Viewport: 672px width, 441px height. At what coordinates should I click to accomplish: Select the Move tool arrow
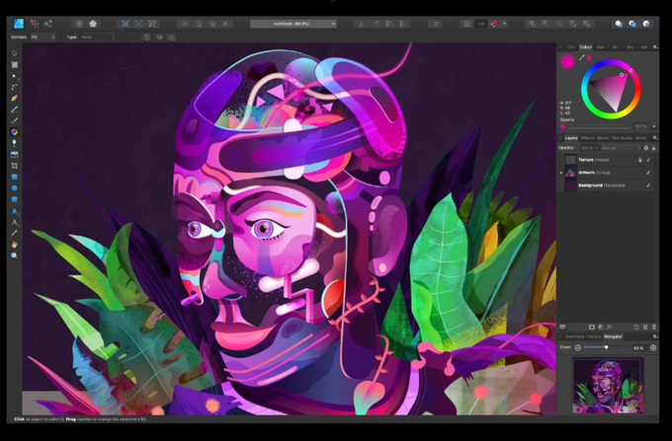click(x=14, y=53)
